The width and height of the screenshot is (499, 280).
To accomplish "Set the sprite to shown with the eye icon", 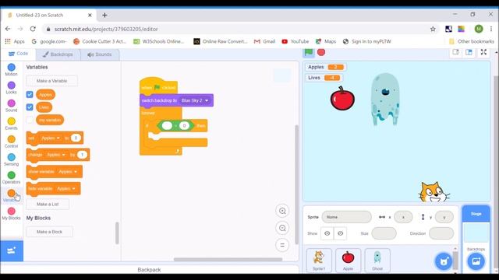I will pyautogui.click(x=327, y=233).
